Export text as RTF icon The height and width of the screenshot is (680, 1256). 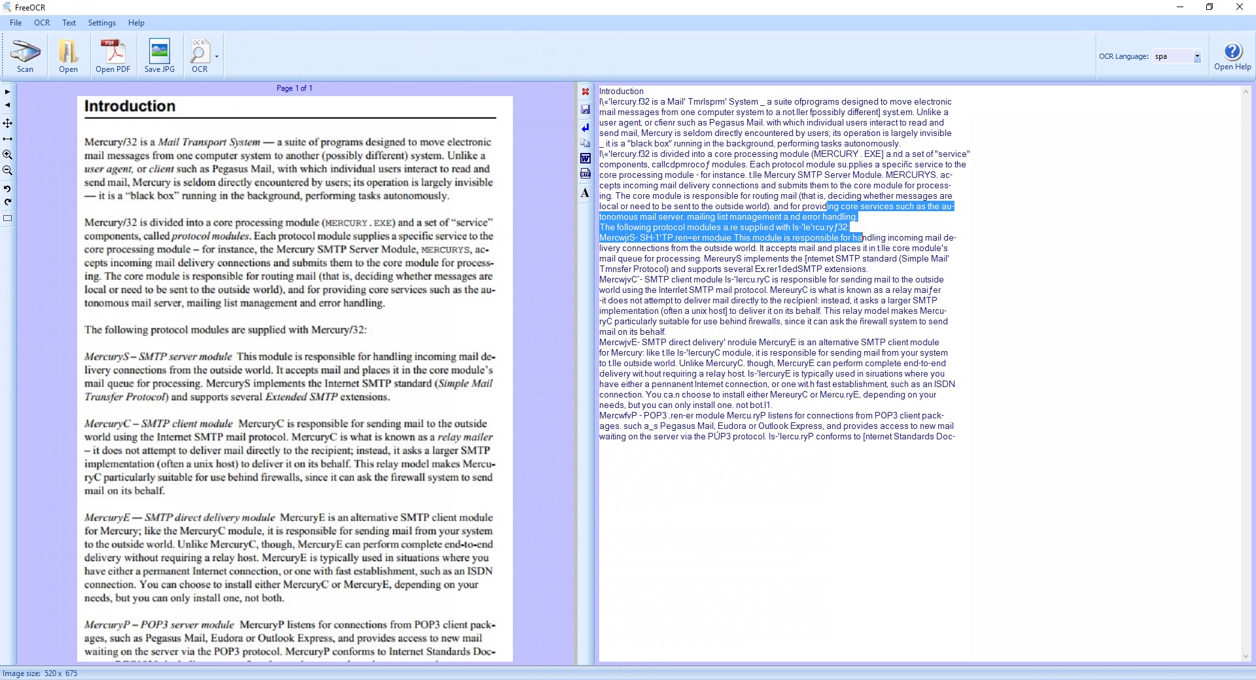click(585, 174)
